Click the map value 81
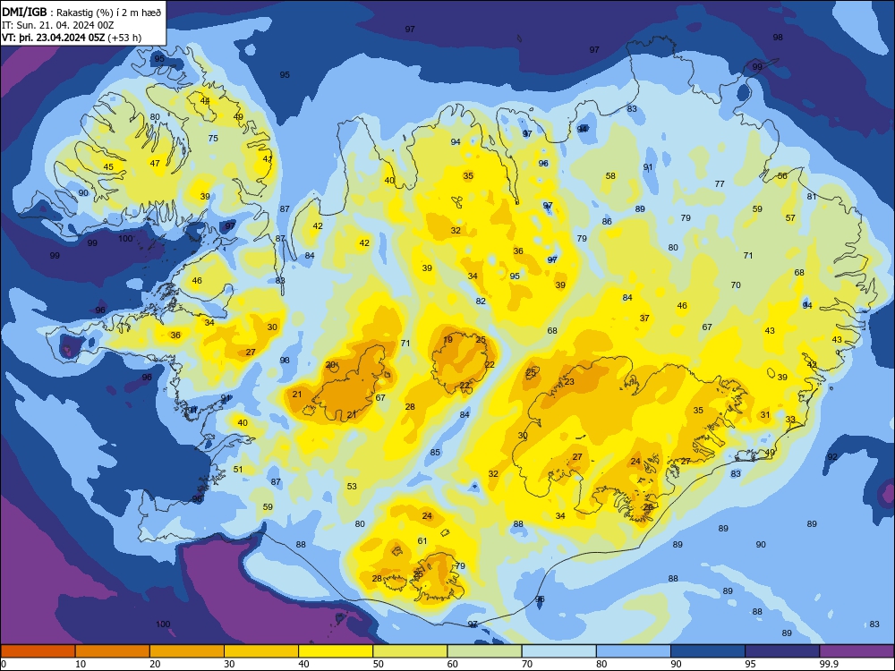The height and width of the screenshot is (671, 895). pyautogui.click(x=812, y=196)
